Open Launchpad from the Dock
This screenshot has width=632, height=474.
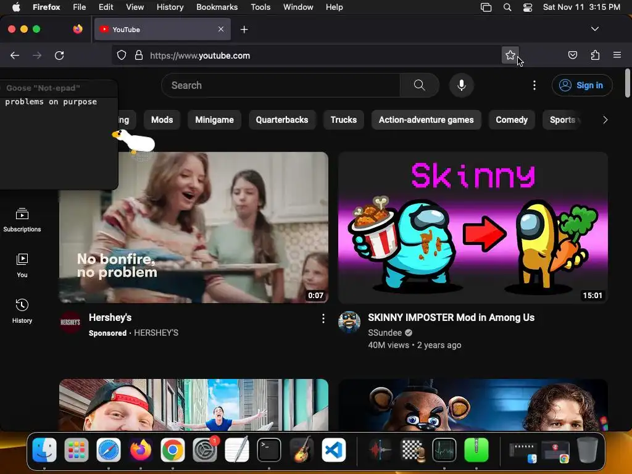76,450
